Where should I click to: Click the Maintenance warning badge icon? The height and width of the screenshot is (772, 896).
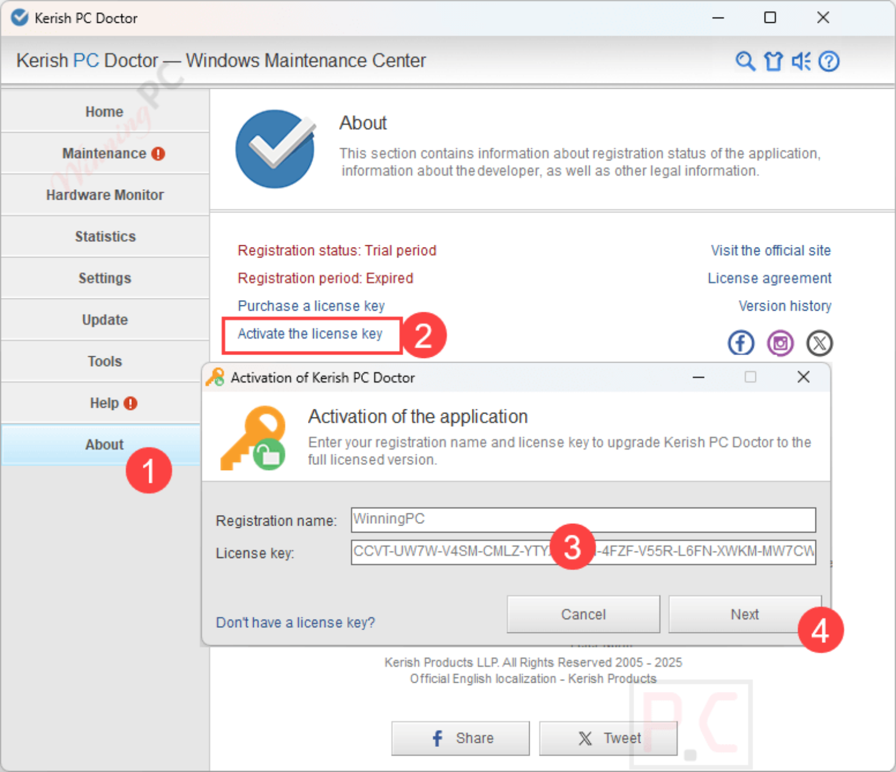[x=159, y=153]
